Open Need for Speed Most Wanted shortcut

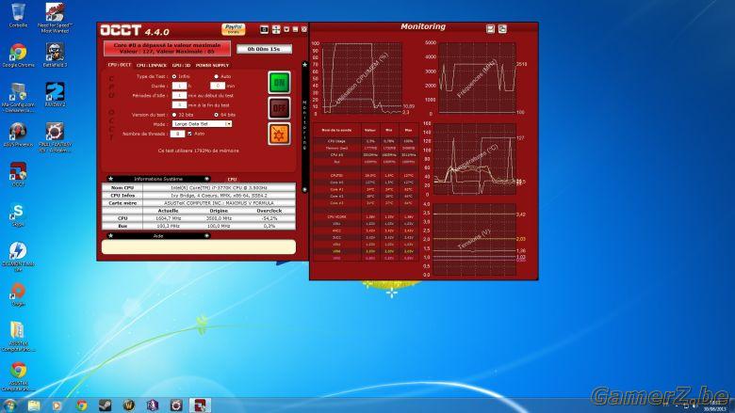(x=55, y=18)
